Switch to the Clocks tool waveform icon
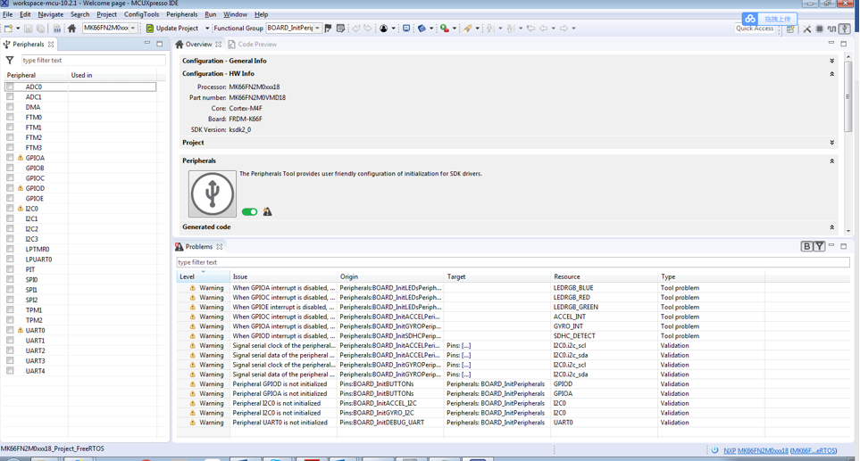The width and height of the screenshot is (860, 461). point(832,29)
